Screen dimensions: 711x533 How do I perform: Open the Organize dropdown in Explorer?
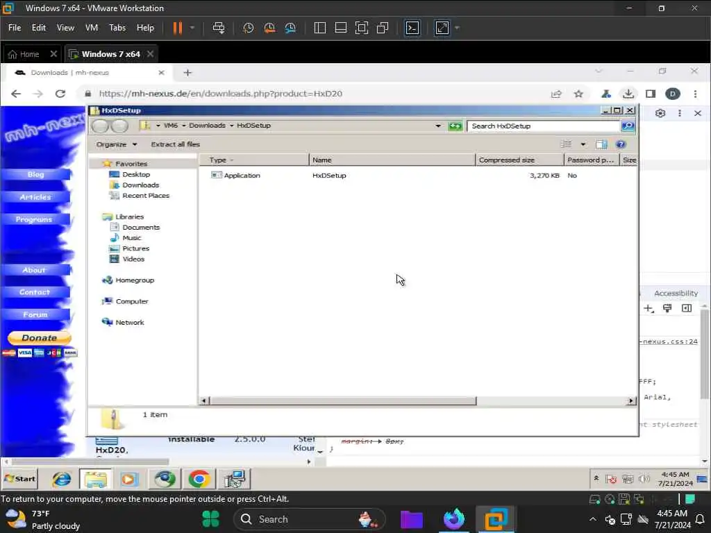[116, 144]
